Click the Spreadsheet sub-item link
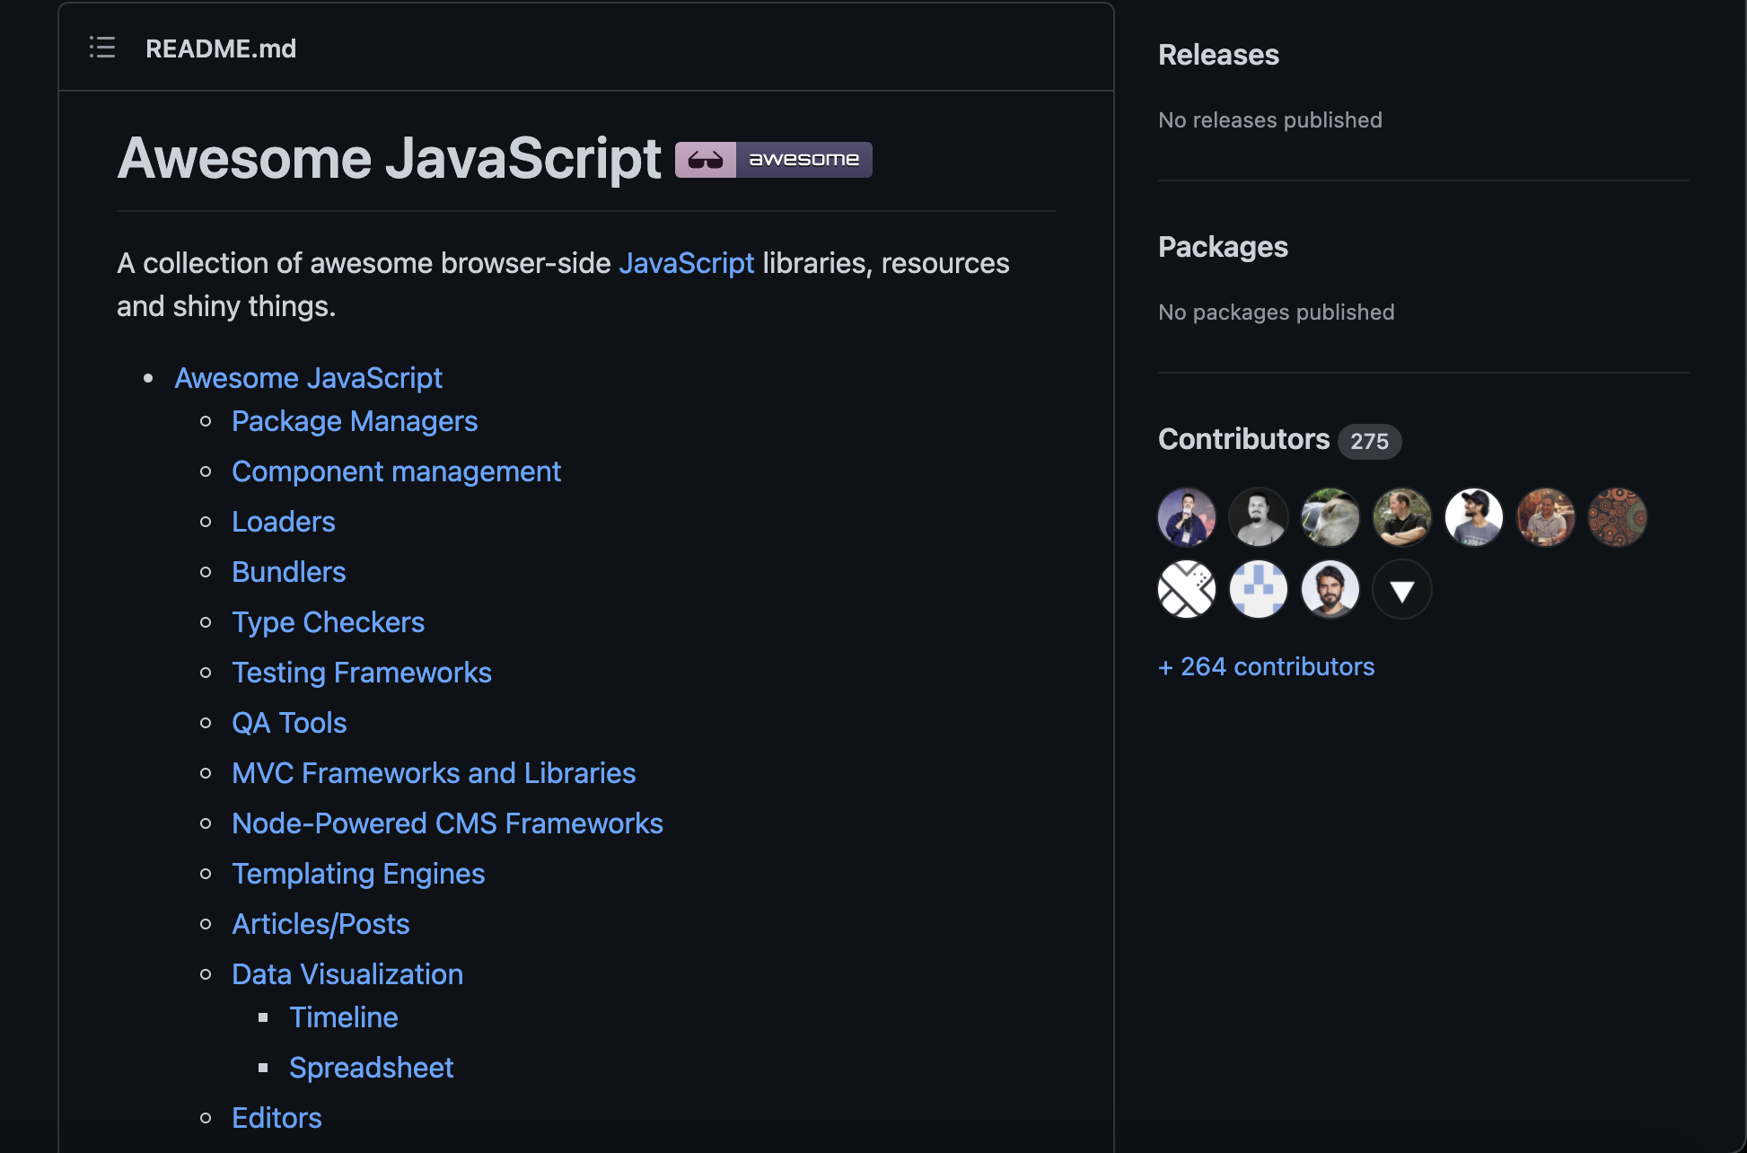The height and width of the screenshot is (1153, 1747). pyautogui.click(x=371, y=1068)
